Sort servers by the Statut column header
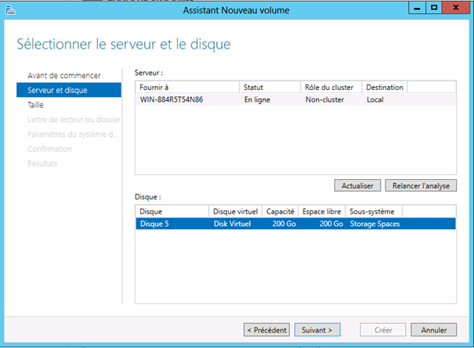 pyautogui.click(x=270, y=87)
